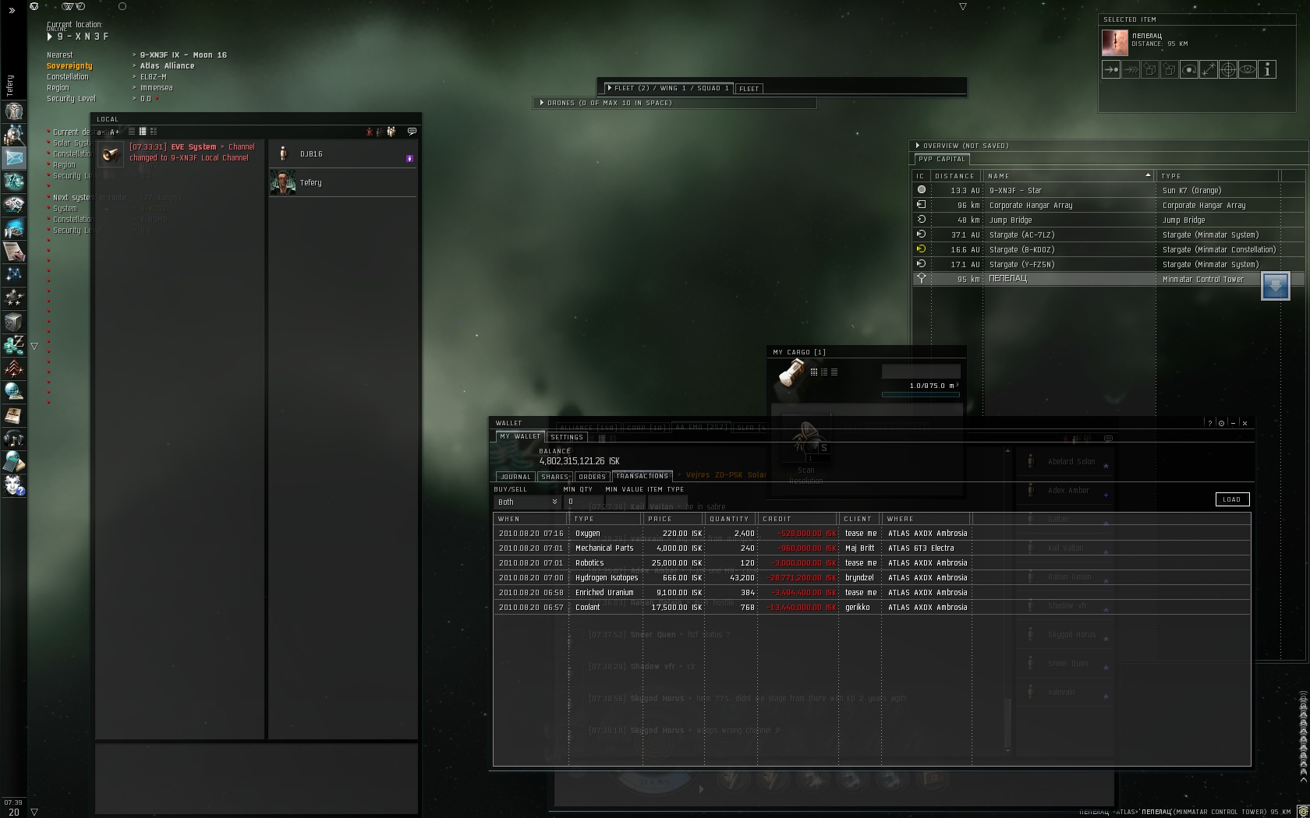Screen dimensions: 1310x818
Task: Expand the Neocom sidebar with double chevron
Action: [12, 10]
